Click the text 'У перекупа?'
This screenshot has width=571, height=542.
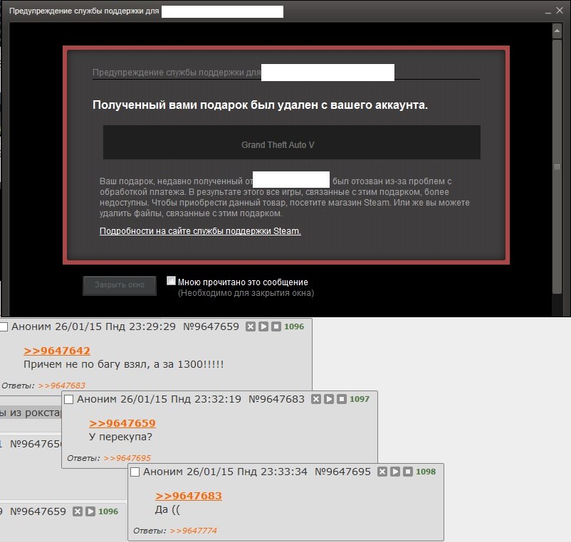coord(120,437)
